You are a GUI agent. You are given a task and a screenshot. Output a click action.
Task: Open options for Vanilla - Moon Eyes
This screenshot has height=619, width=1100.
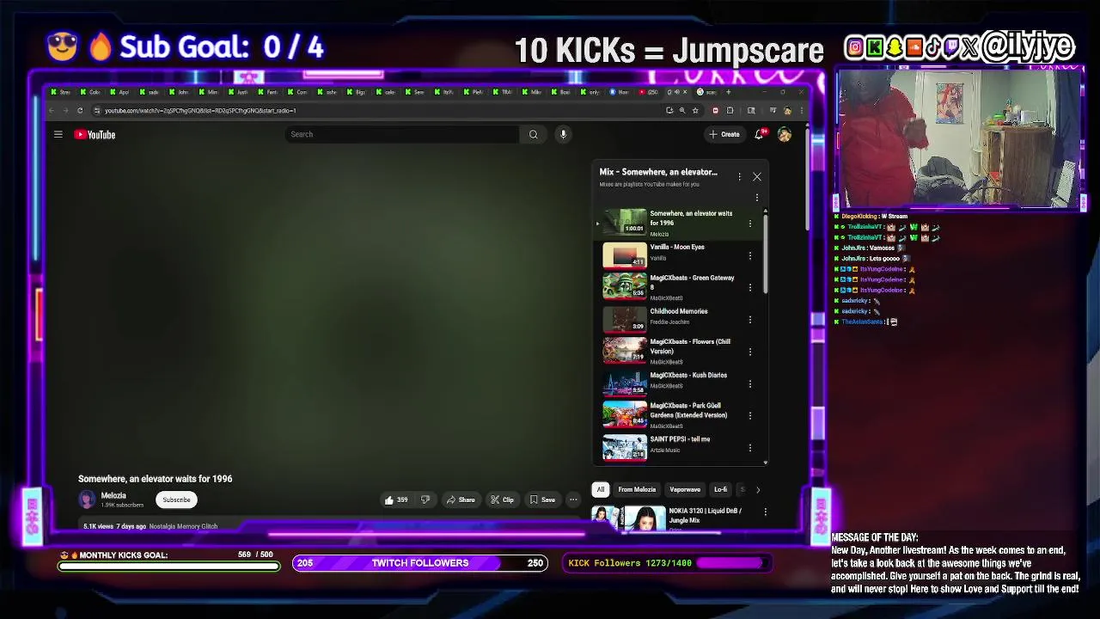749,255
